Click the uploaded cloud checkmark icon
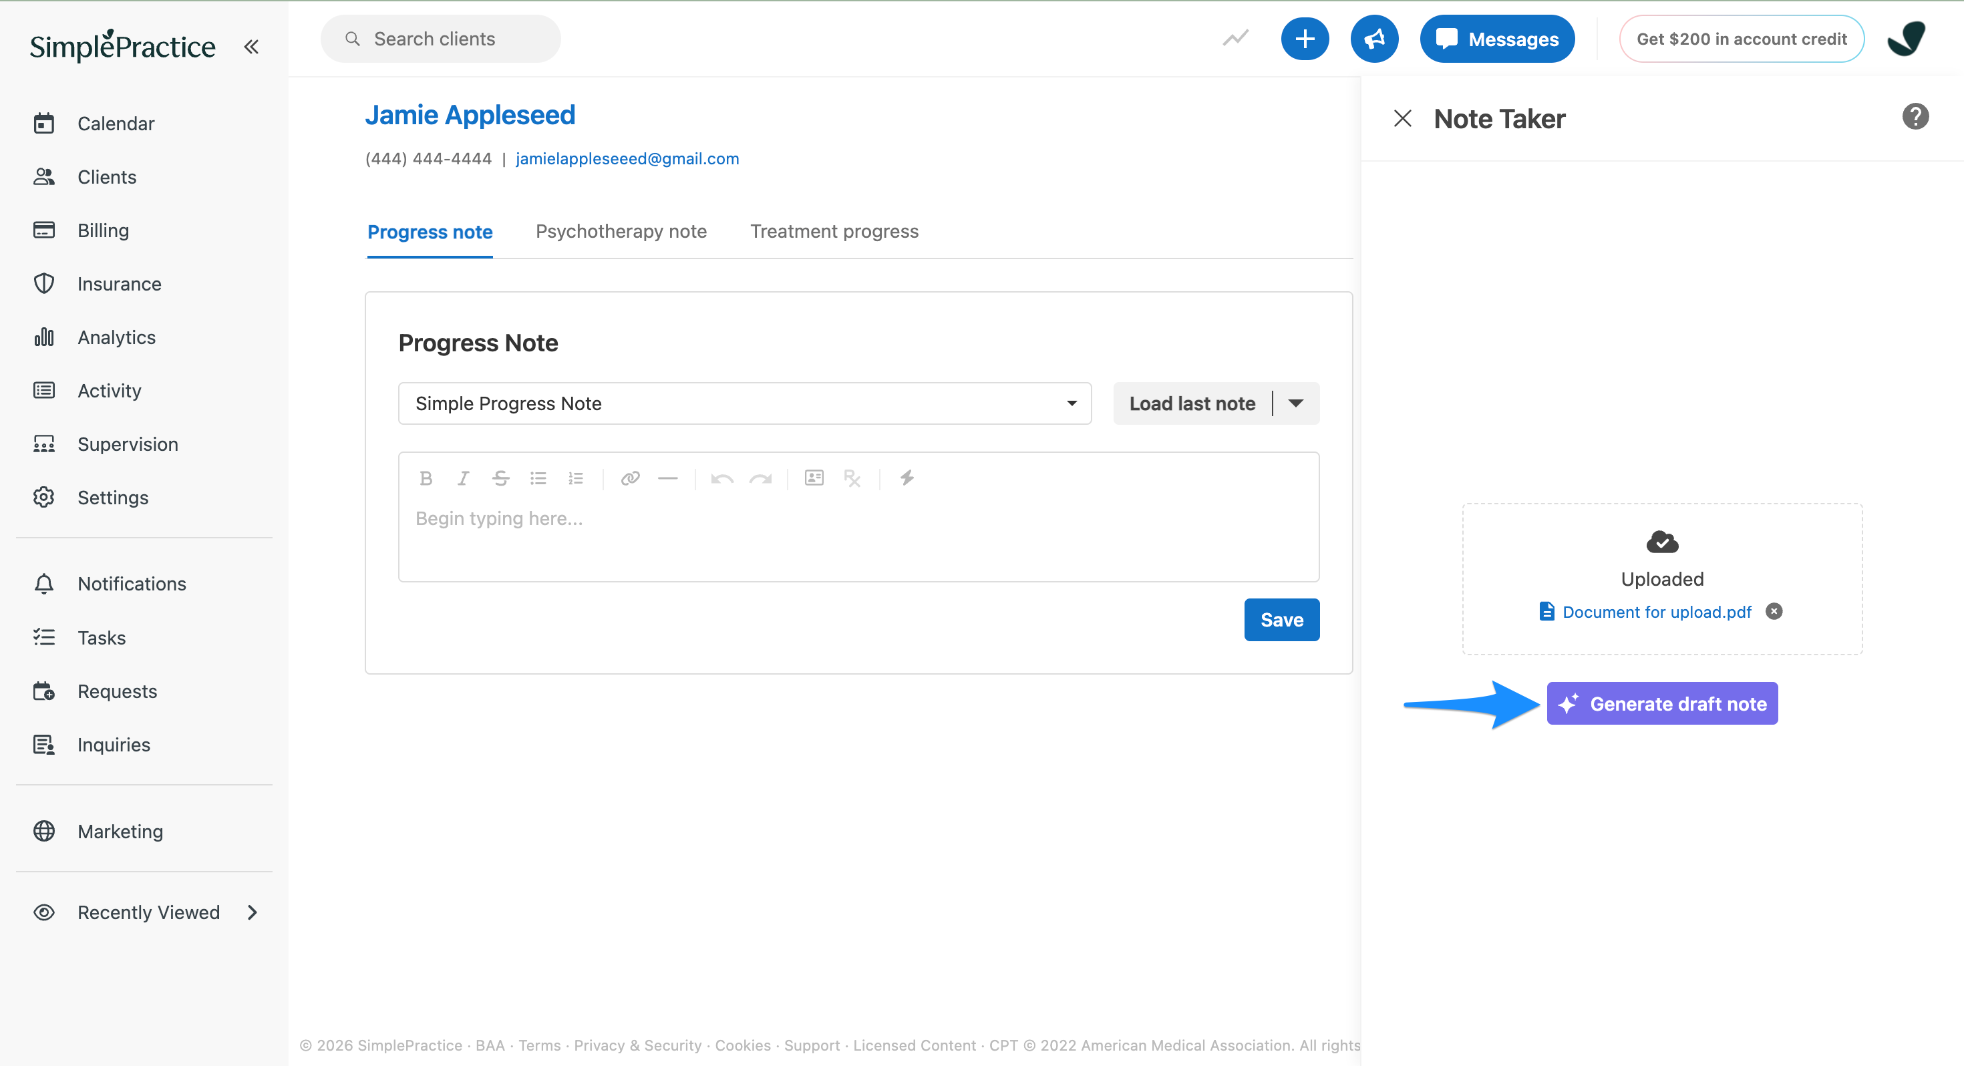This screenshot has width=1964, height=1066. pyautogui.click(x=1662, y=542)
